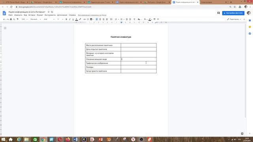Open editing mode dropdown
Image resolution: width=253 pixels, height=142 pixels.
[234, 19]
